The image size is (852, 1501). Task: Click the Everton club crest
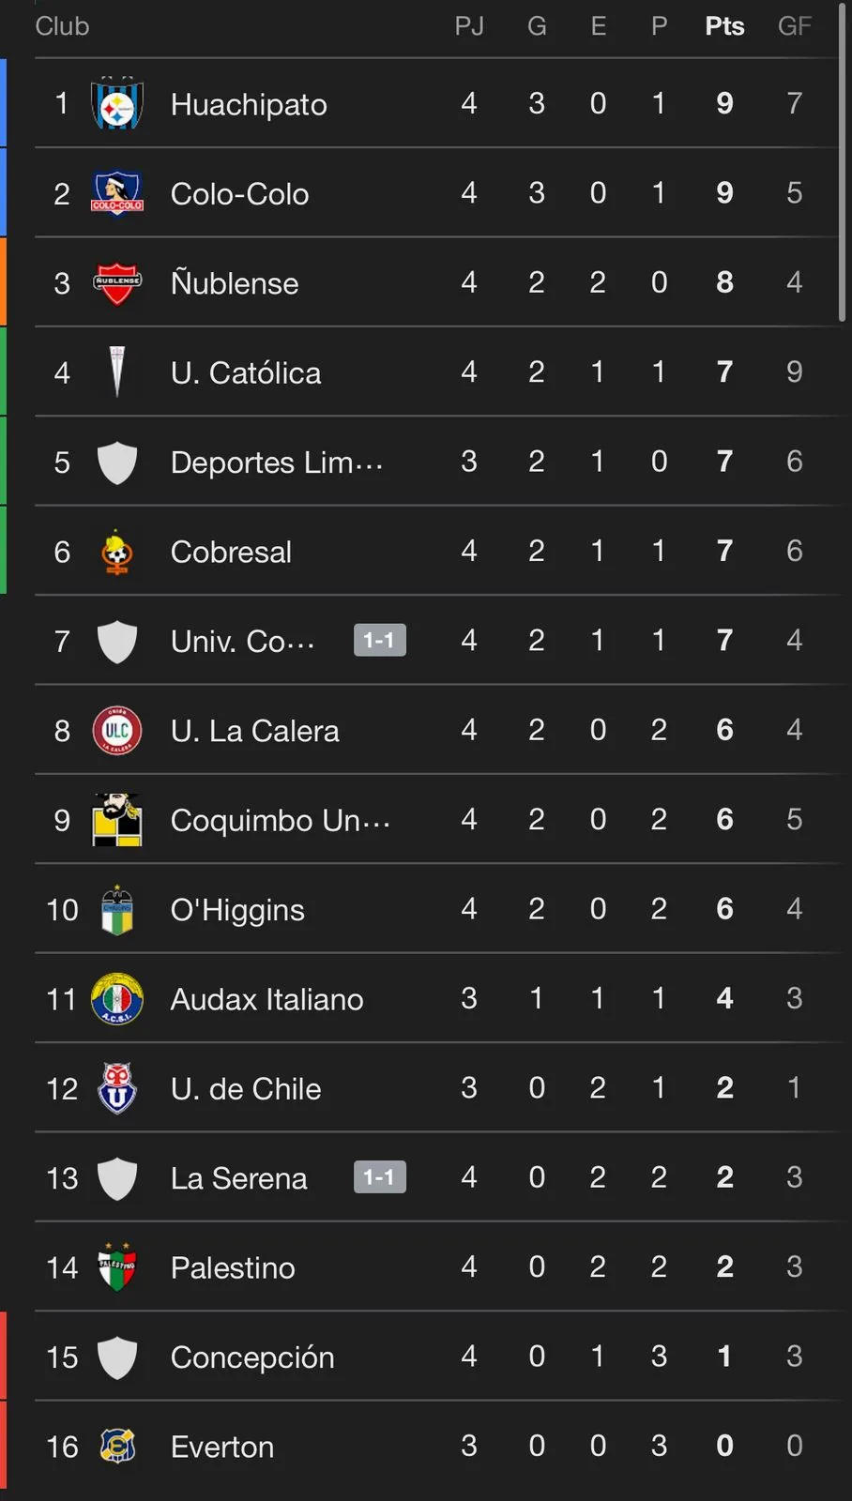click(117, 1447)
